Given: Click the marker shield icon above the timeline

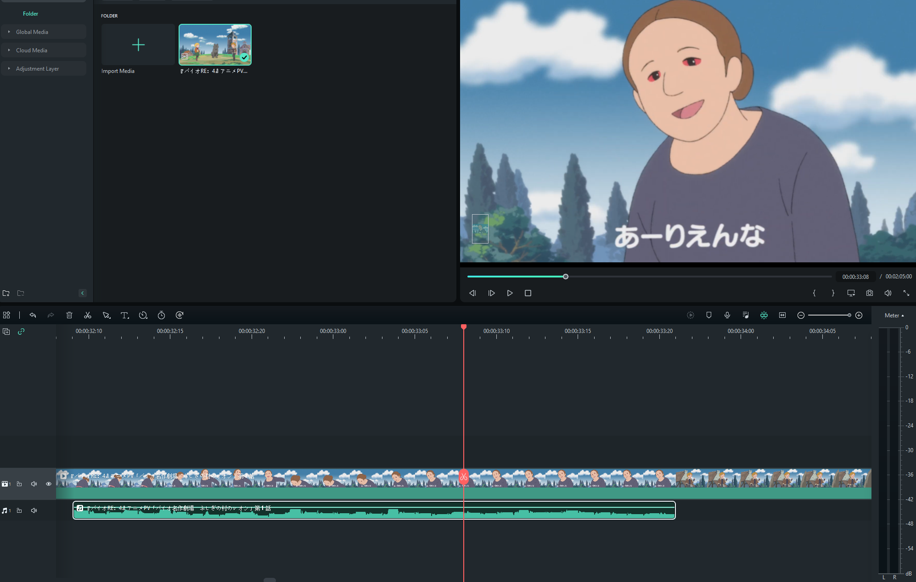Looking at the screenshot, I should click(709, 315).
